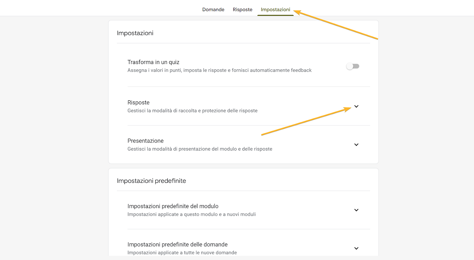Screen dimensions: 474x260
Task: Open the Risposte tab at top
Action: coord(242,9)
